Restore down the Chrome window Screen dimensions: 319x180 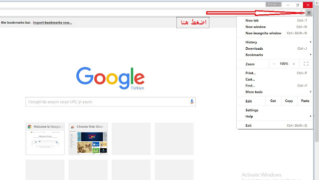coord(298,5)
